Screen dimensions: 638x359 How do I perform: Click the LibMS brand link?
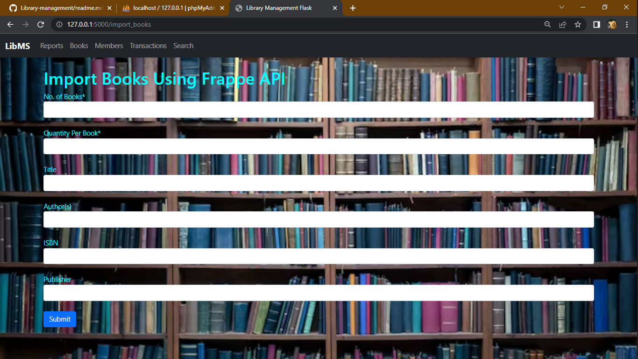pos(17,45)
